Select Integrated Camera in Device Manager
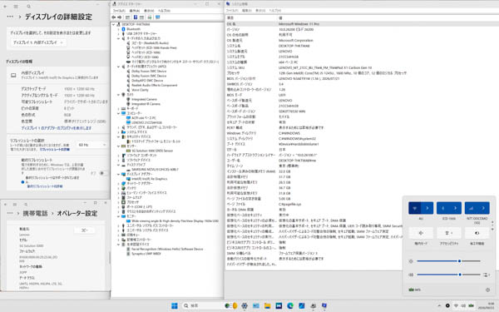Screen dimensions: 499x312 pos(144,99)
